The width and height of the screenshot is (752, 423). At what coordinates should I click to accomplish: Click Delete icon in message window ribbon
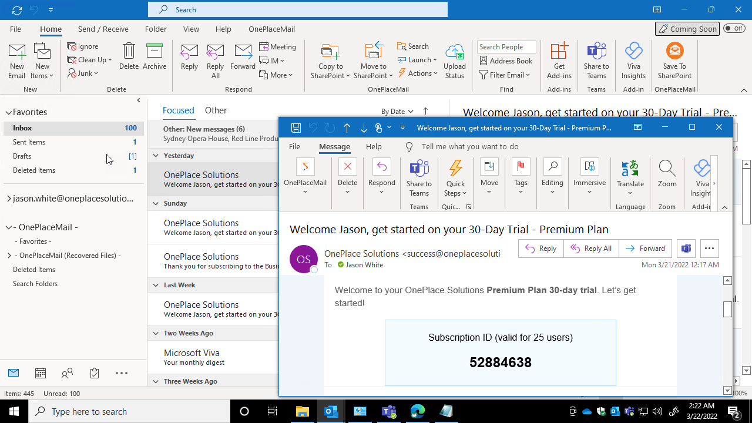point(347,175)
